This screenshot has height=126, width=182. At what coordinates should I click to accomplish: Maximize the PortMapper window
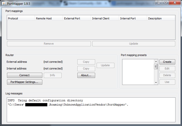165,2
